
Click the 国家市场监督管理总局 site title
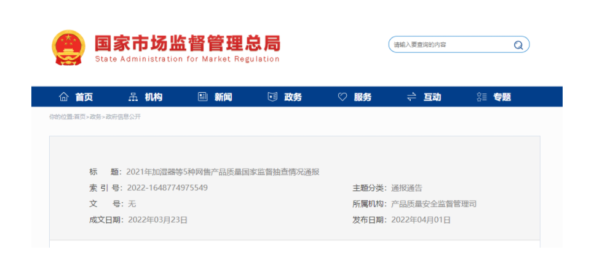pyautogui.click(x=187, y=43)
